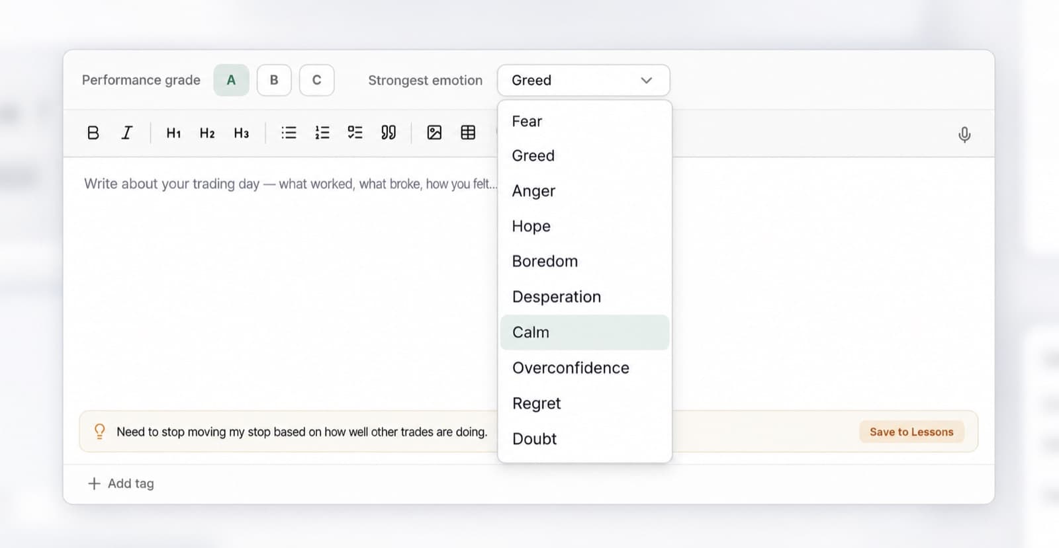Insert a numbered list
Image resolution: width=1059 pixels, height=548 pixels.
(x=322, y=133)
